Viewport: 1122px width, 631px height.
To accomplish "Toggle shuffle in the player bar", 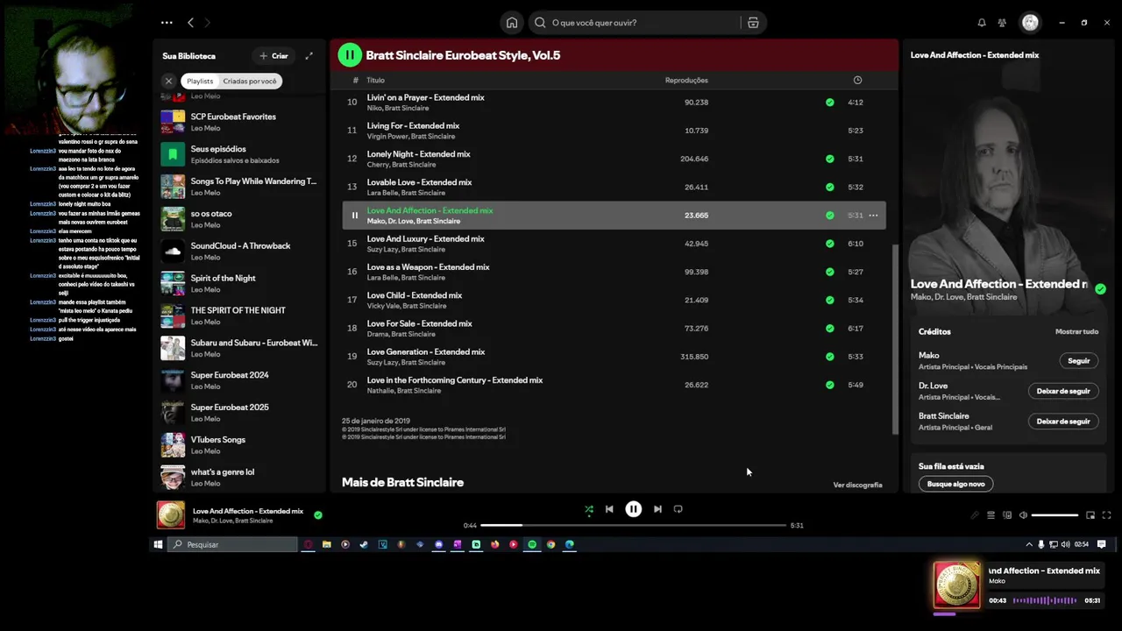I will 589,509.
